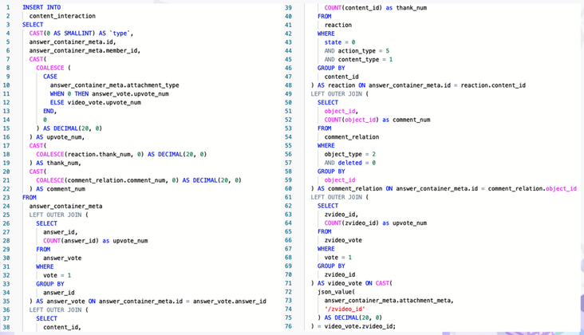Click the COALESCE ( keyword on line 8
Viewport: 584px width, 335px height.
[x=53, y=68]
